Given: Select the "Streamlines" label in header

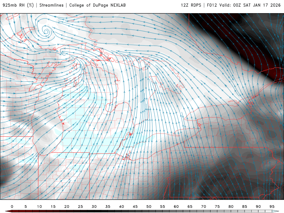Looking at the screenshot, I should point(51,5).
